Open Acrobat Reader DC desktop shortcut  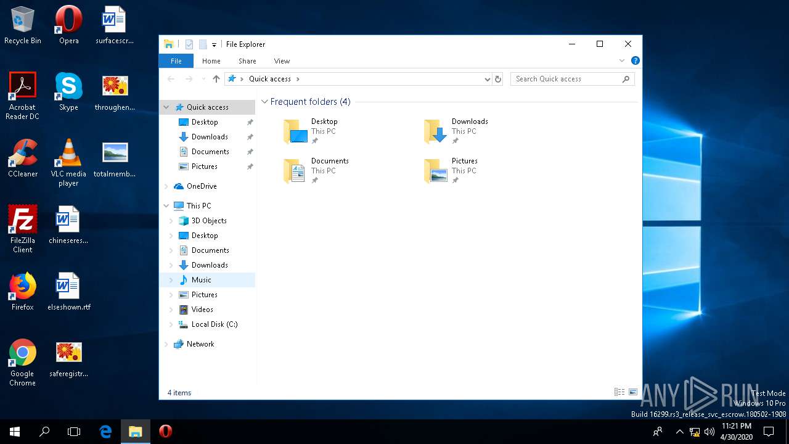(x=23, y=96)
